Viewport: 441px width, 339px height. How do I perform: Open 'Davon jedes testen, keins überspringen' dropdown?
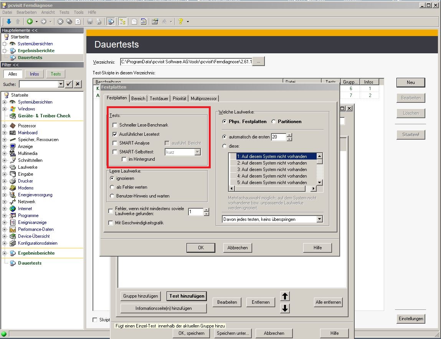(319, 219)
